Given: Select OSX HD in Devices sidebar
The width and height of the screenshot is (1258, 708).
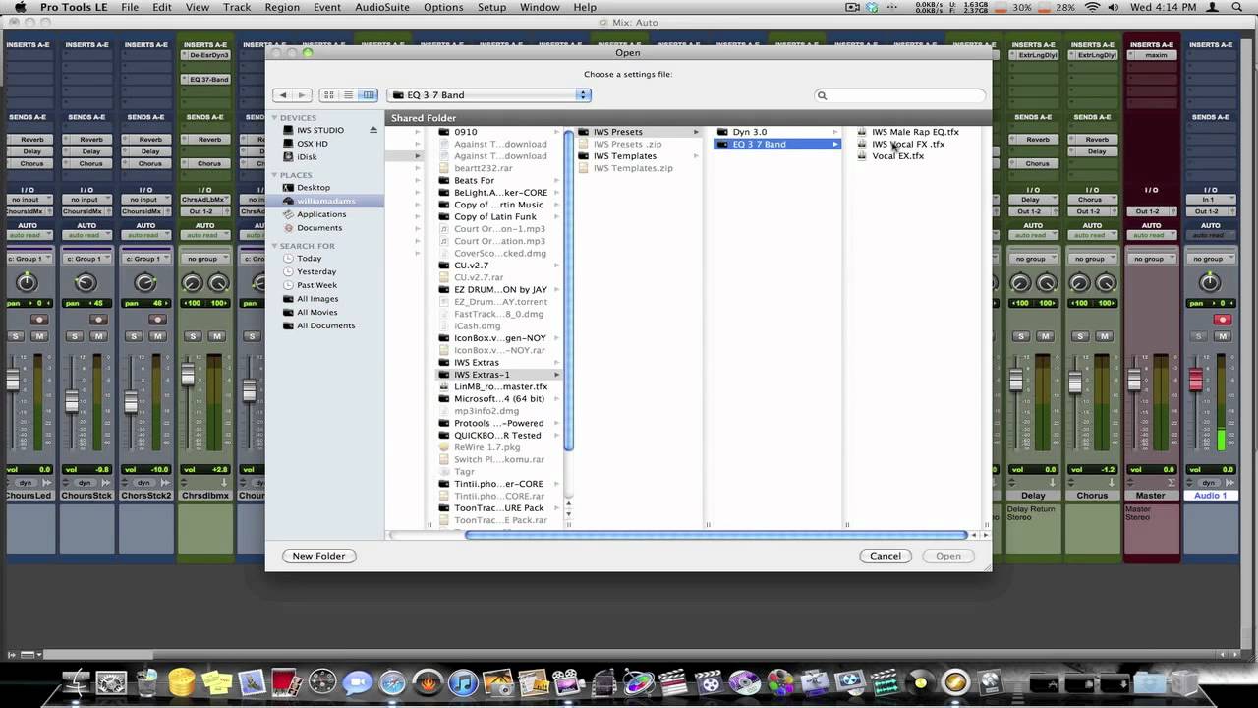Looking at the screenshot, I should 313,144.
